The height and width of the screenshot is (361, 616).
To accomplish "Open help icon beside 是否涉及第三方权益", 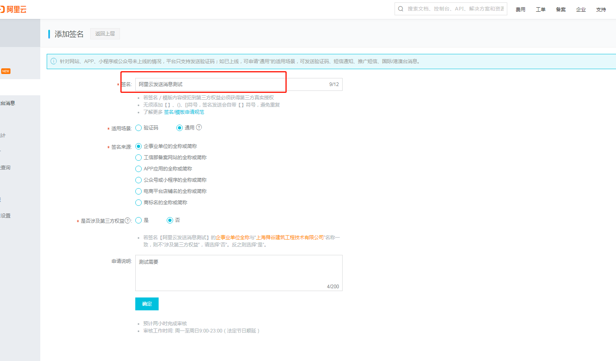I will [x=128, y=220].
